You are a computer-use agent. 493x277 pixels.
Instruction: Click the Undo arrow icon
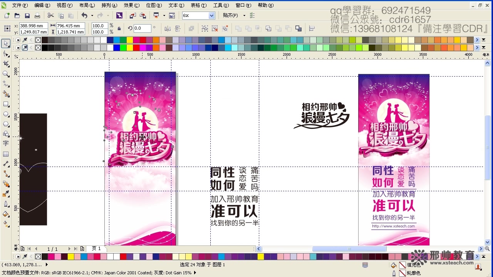coord(84,15)
